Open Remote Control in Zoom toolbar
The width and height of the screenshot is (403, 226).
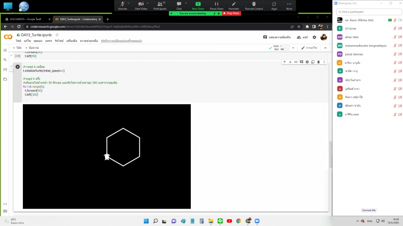point(254,5)
